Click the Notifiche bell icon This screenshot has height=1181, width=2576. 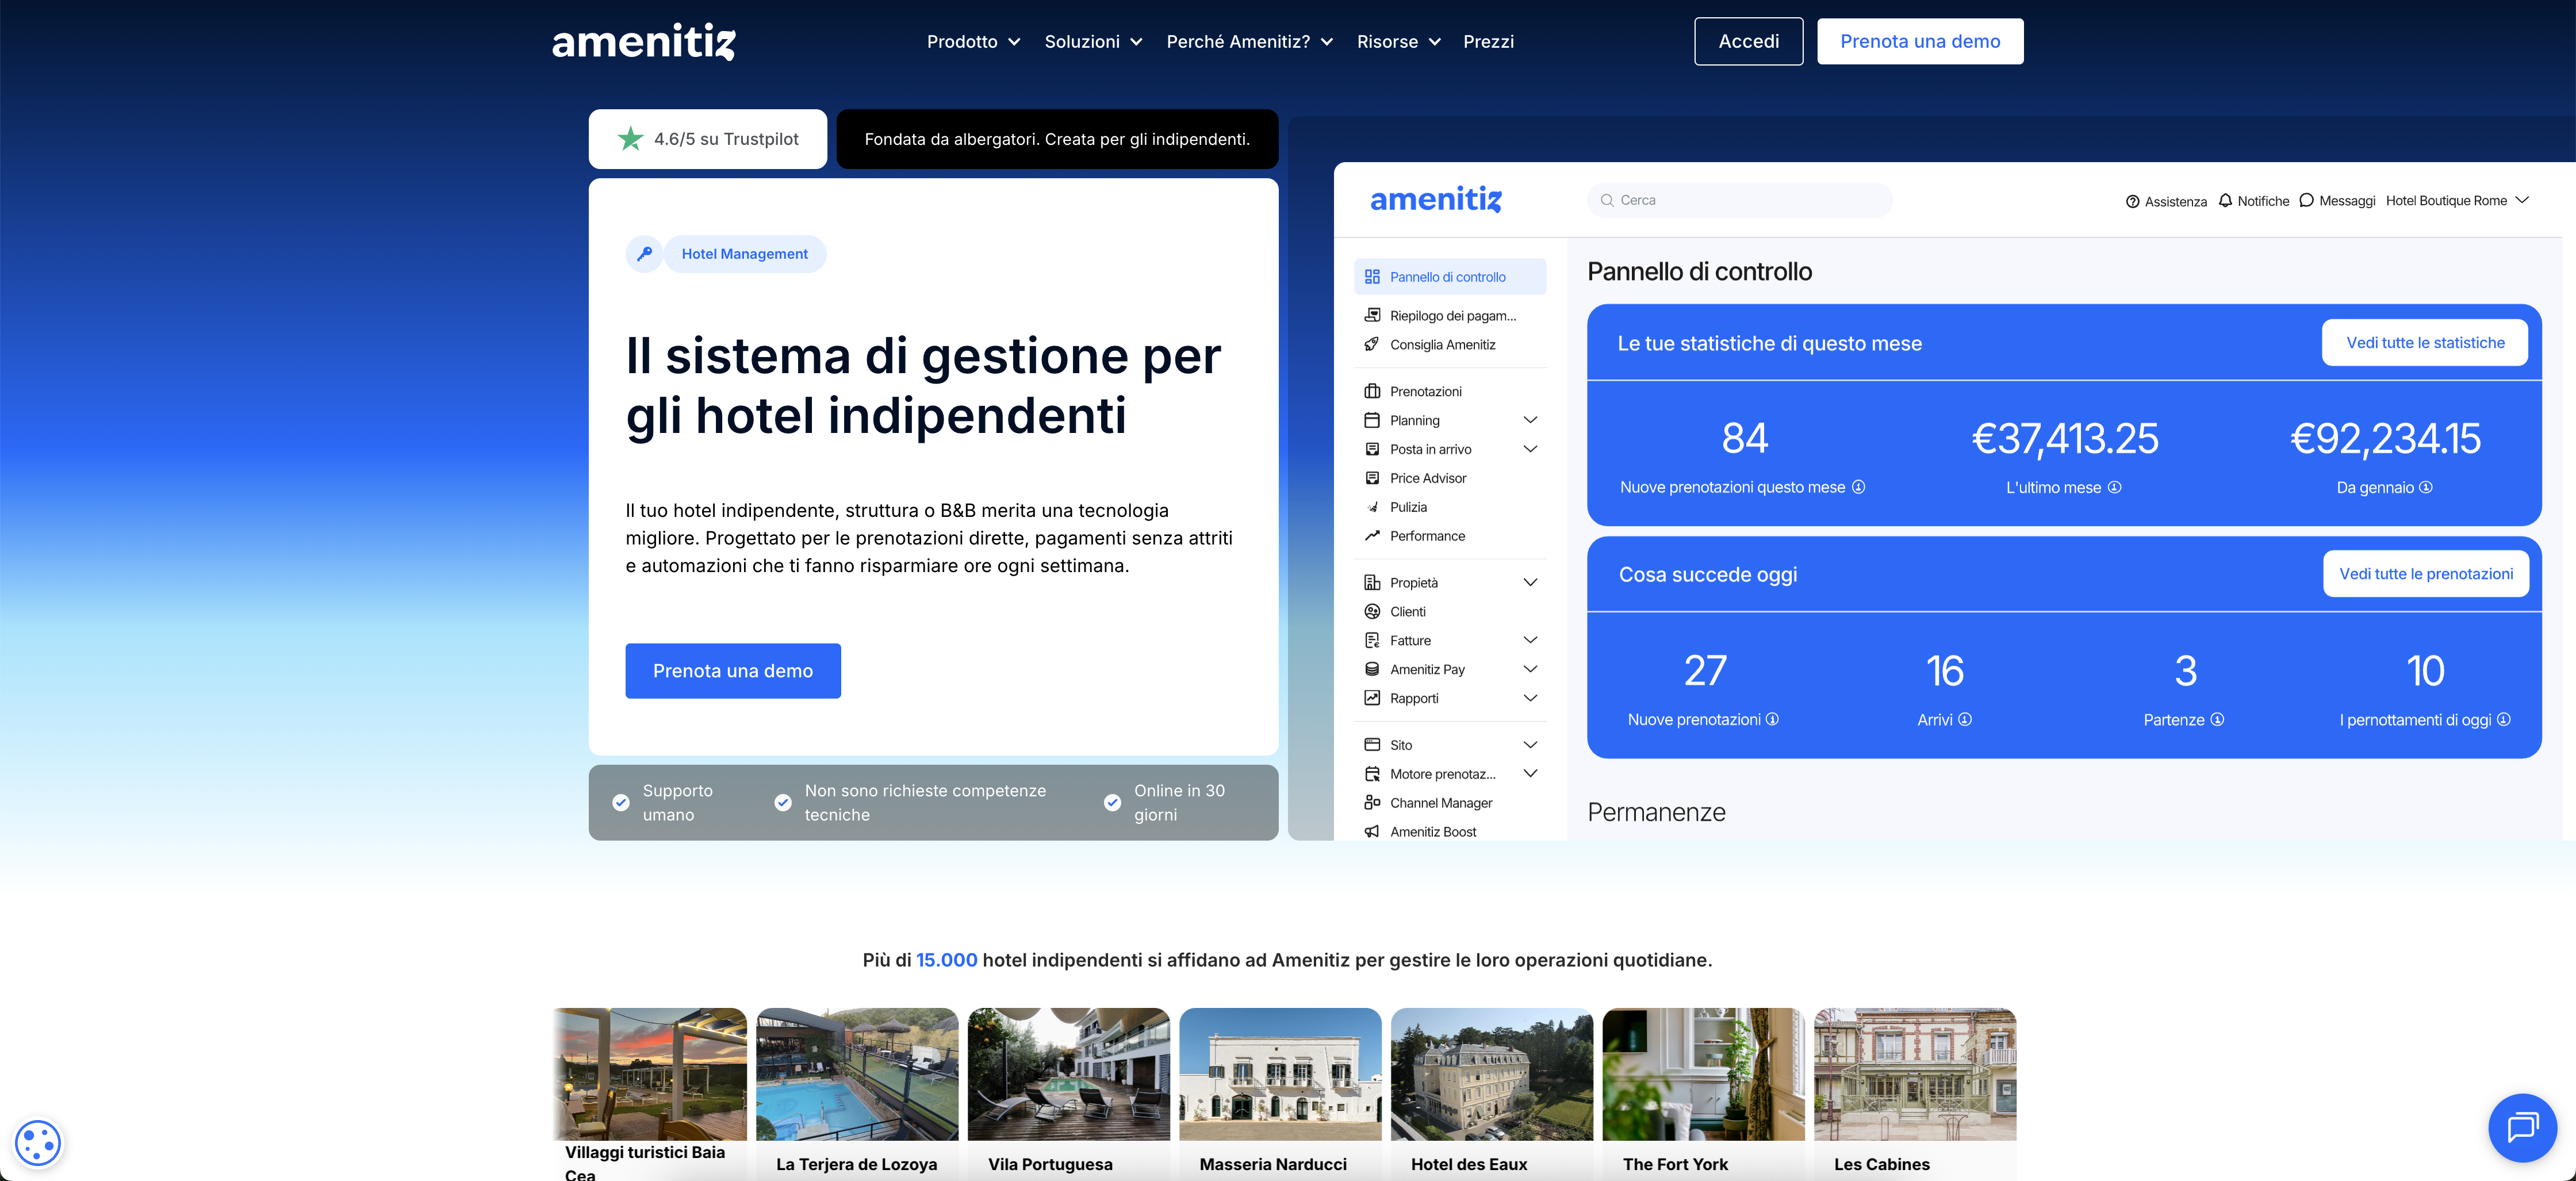click(x=2225, y=200)
